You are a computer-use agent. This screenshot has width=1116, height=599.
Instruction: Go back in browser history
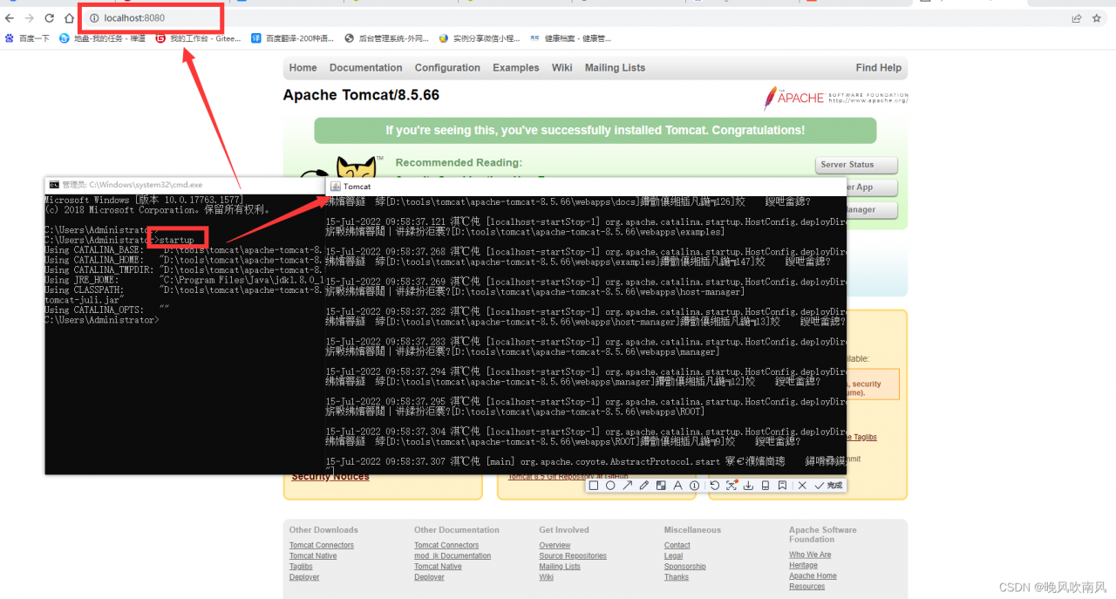[x=10, y=17]
